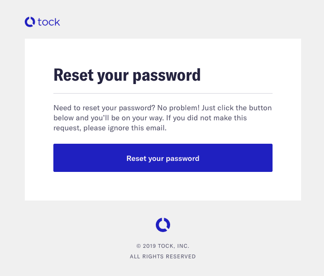
Task: Click the "tock" wordmark text at top
Action: click(x=50, y=22)
